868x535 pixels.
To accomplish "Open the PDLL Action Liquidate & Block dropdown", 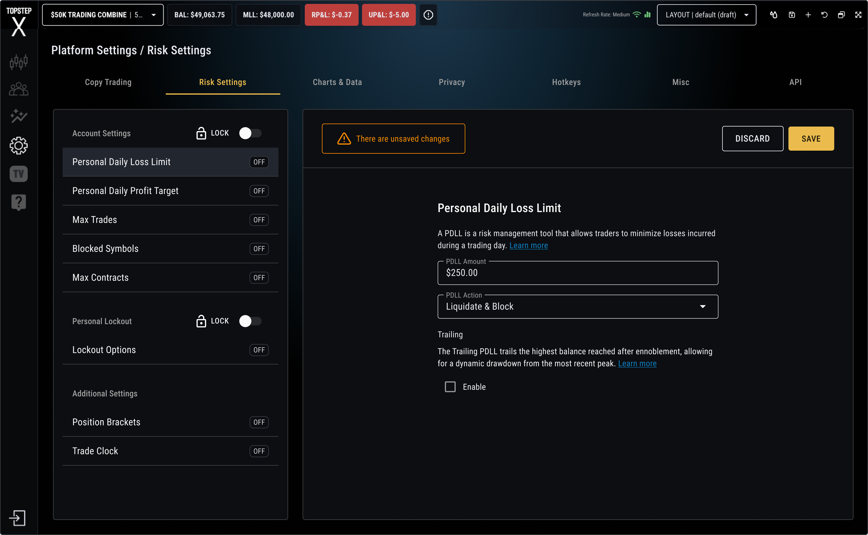I will [578, 307].
